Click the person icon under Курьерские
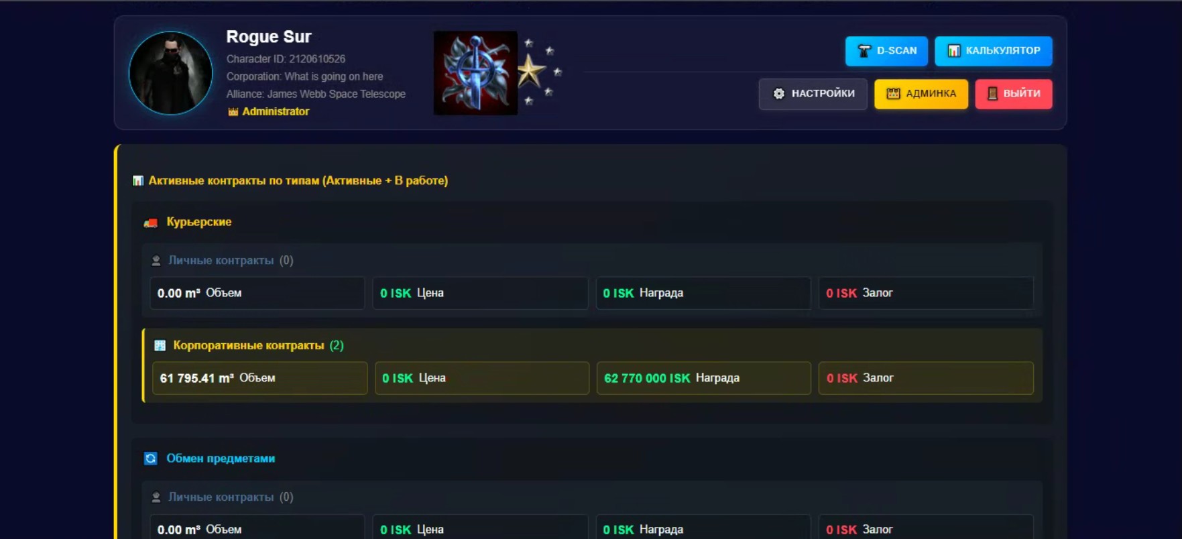1182x539 pixels. (156, 261)
